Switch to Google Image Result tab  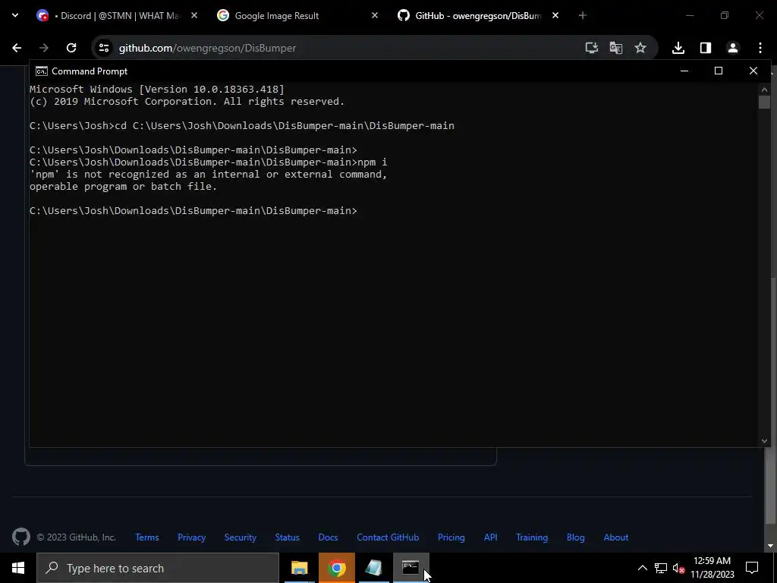pyautogui.click(x=297, y=15)
